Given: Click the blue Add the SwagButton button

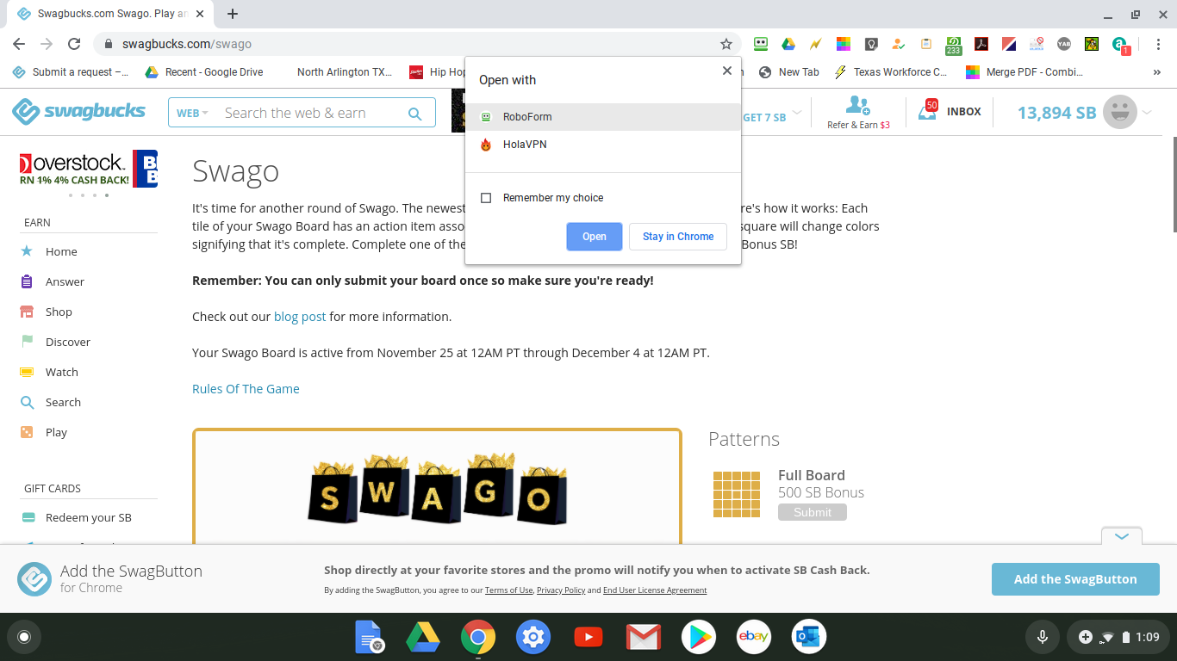Looking at the screenshot, I should [x=1075, y=579].
